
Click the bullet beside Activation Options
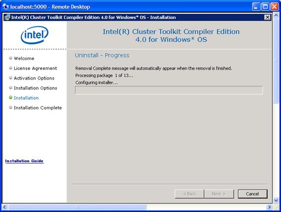pos(11,78)
